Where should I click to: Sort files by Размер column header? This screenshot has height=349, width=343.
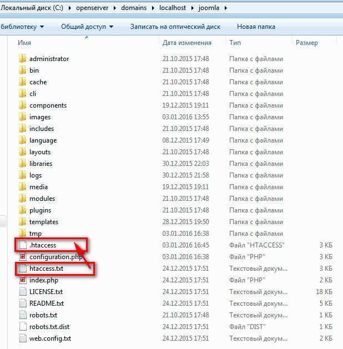[x=306, y=43]
